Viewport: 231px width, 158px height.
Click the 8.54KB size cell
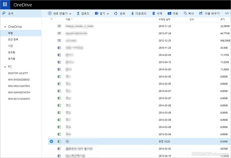click(x=224, y=141)
